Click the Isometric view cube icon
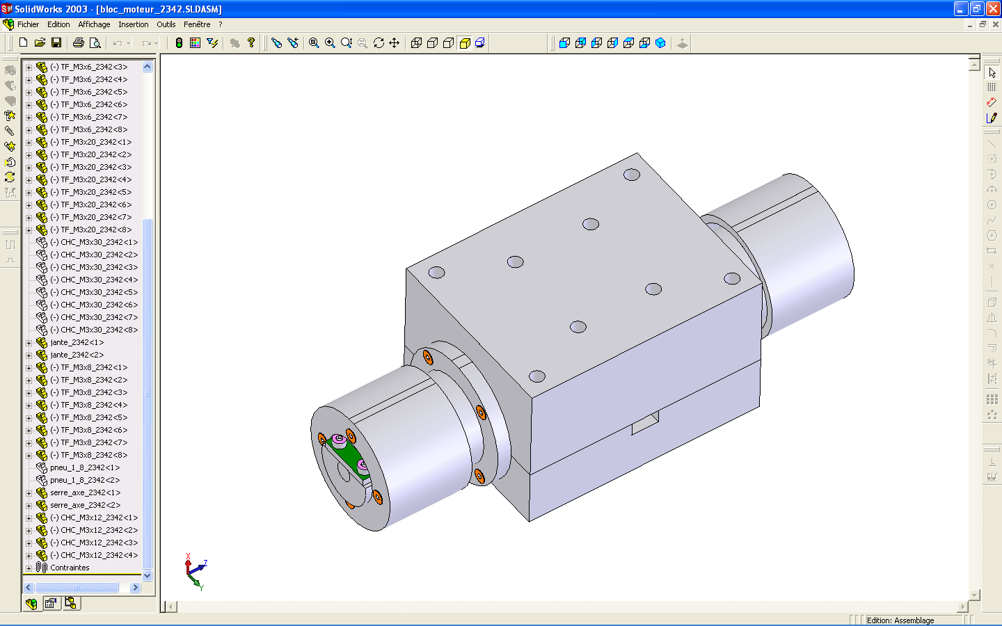 pyautogui.click(x=660, y=43)
